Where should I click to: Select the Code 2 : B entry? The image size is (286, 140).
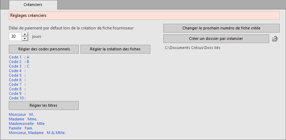coord(19,62)
